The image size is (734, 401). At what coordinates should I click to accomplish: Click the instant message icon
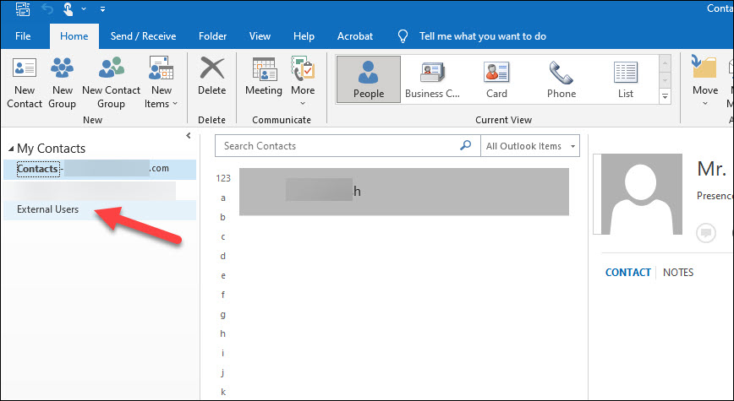point(705,232)
